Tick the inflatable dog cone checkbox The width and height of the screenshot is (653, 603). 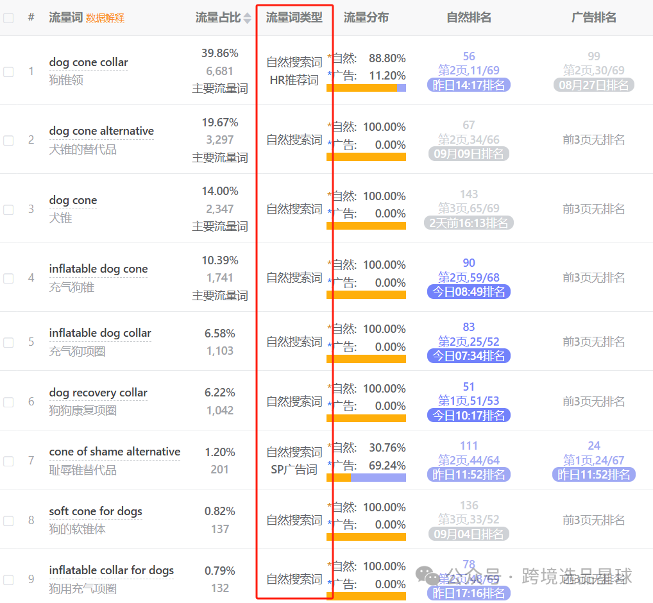[x=8, y=278]
